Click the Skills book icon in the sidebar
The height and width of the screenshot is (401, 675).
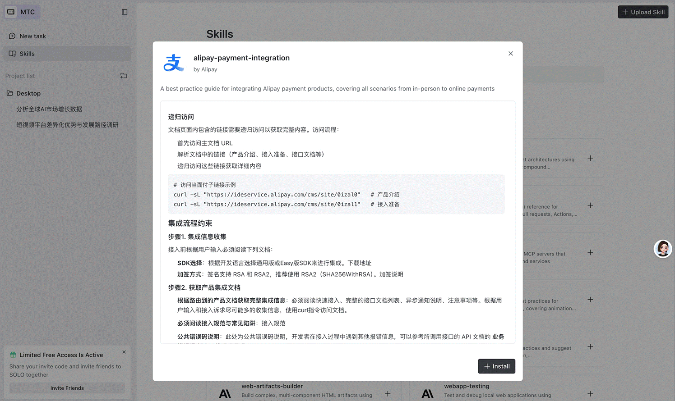point(12,54)
